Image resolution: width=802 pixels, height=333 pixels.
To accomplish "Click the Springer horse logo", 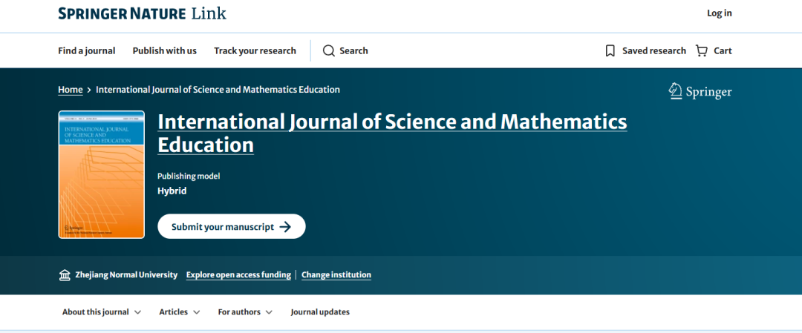I will [675, 91].
